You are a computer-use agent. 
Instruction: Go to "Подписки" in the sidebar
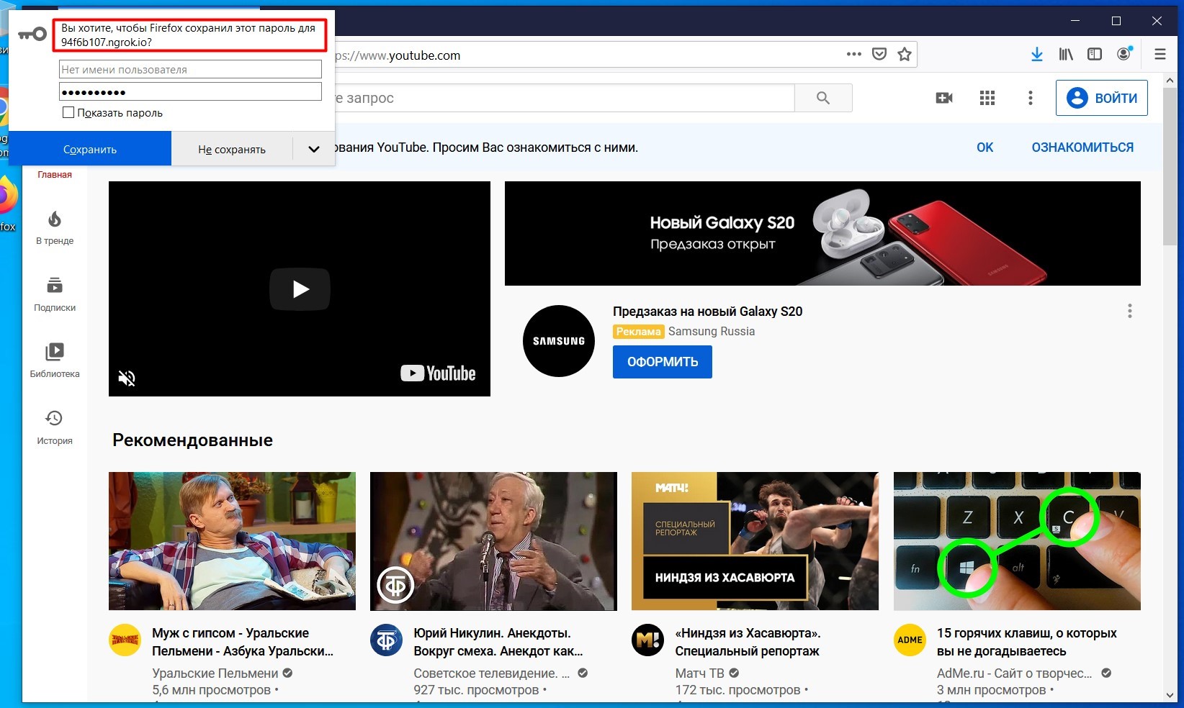(x=55, y=294)
